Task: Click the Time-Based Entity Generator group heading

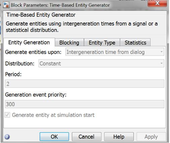Action: point(41,15)
